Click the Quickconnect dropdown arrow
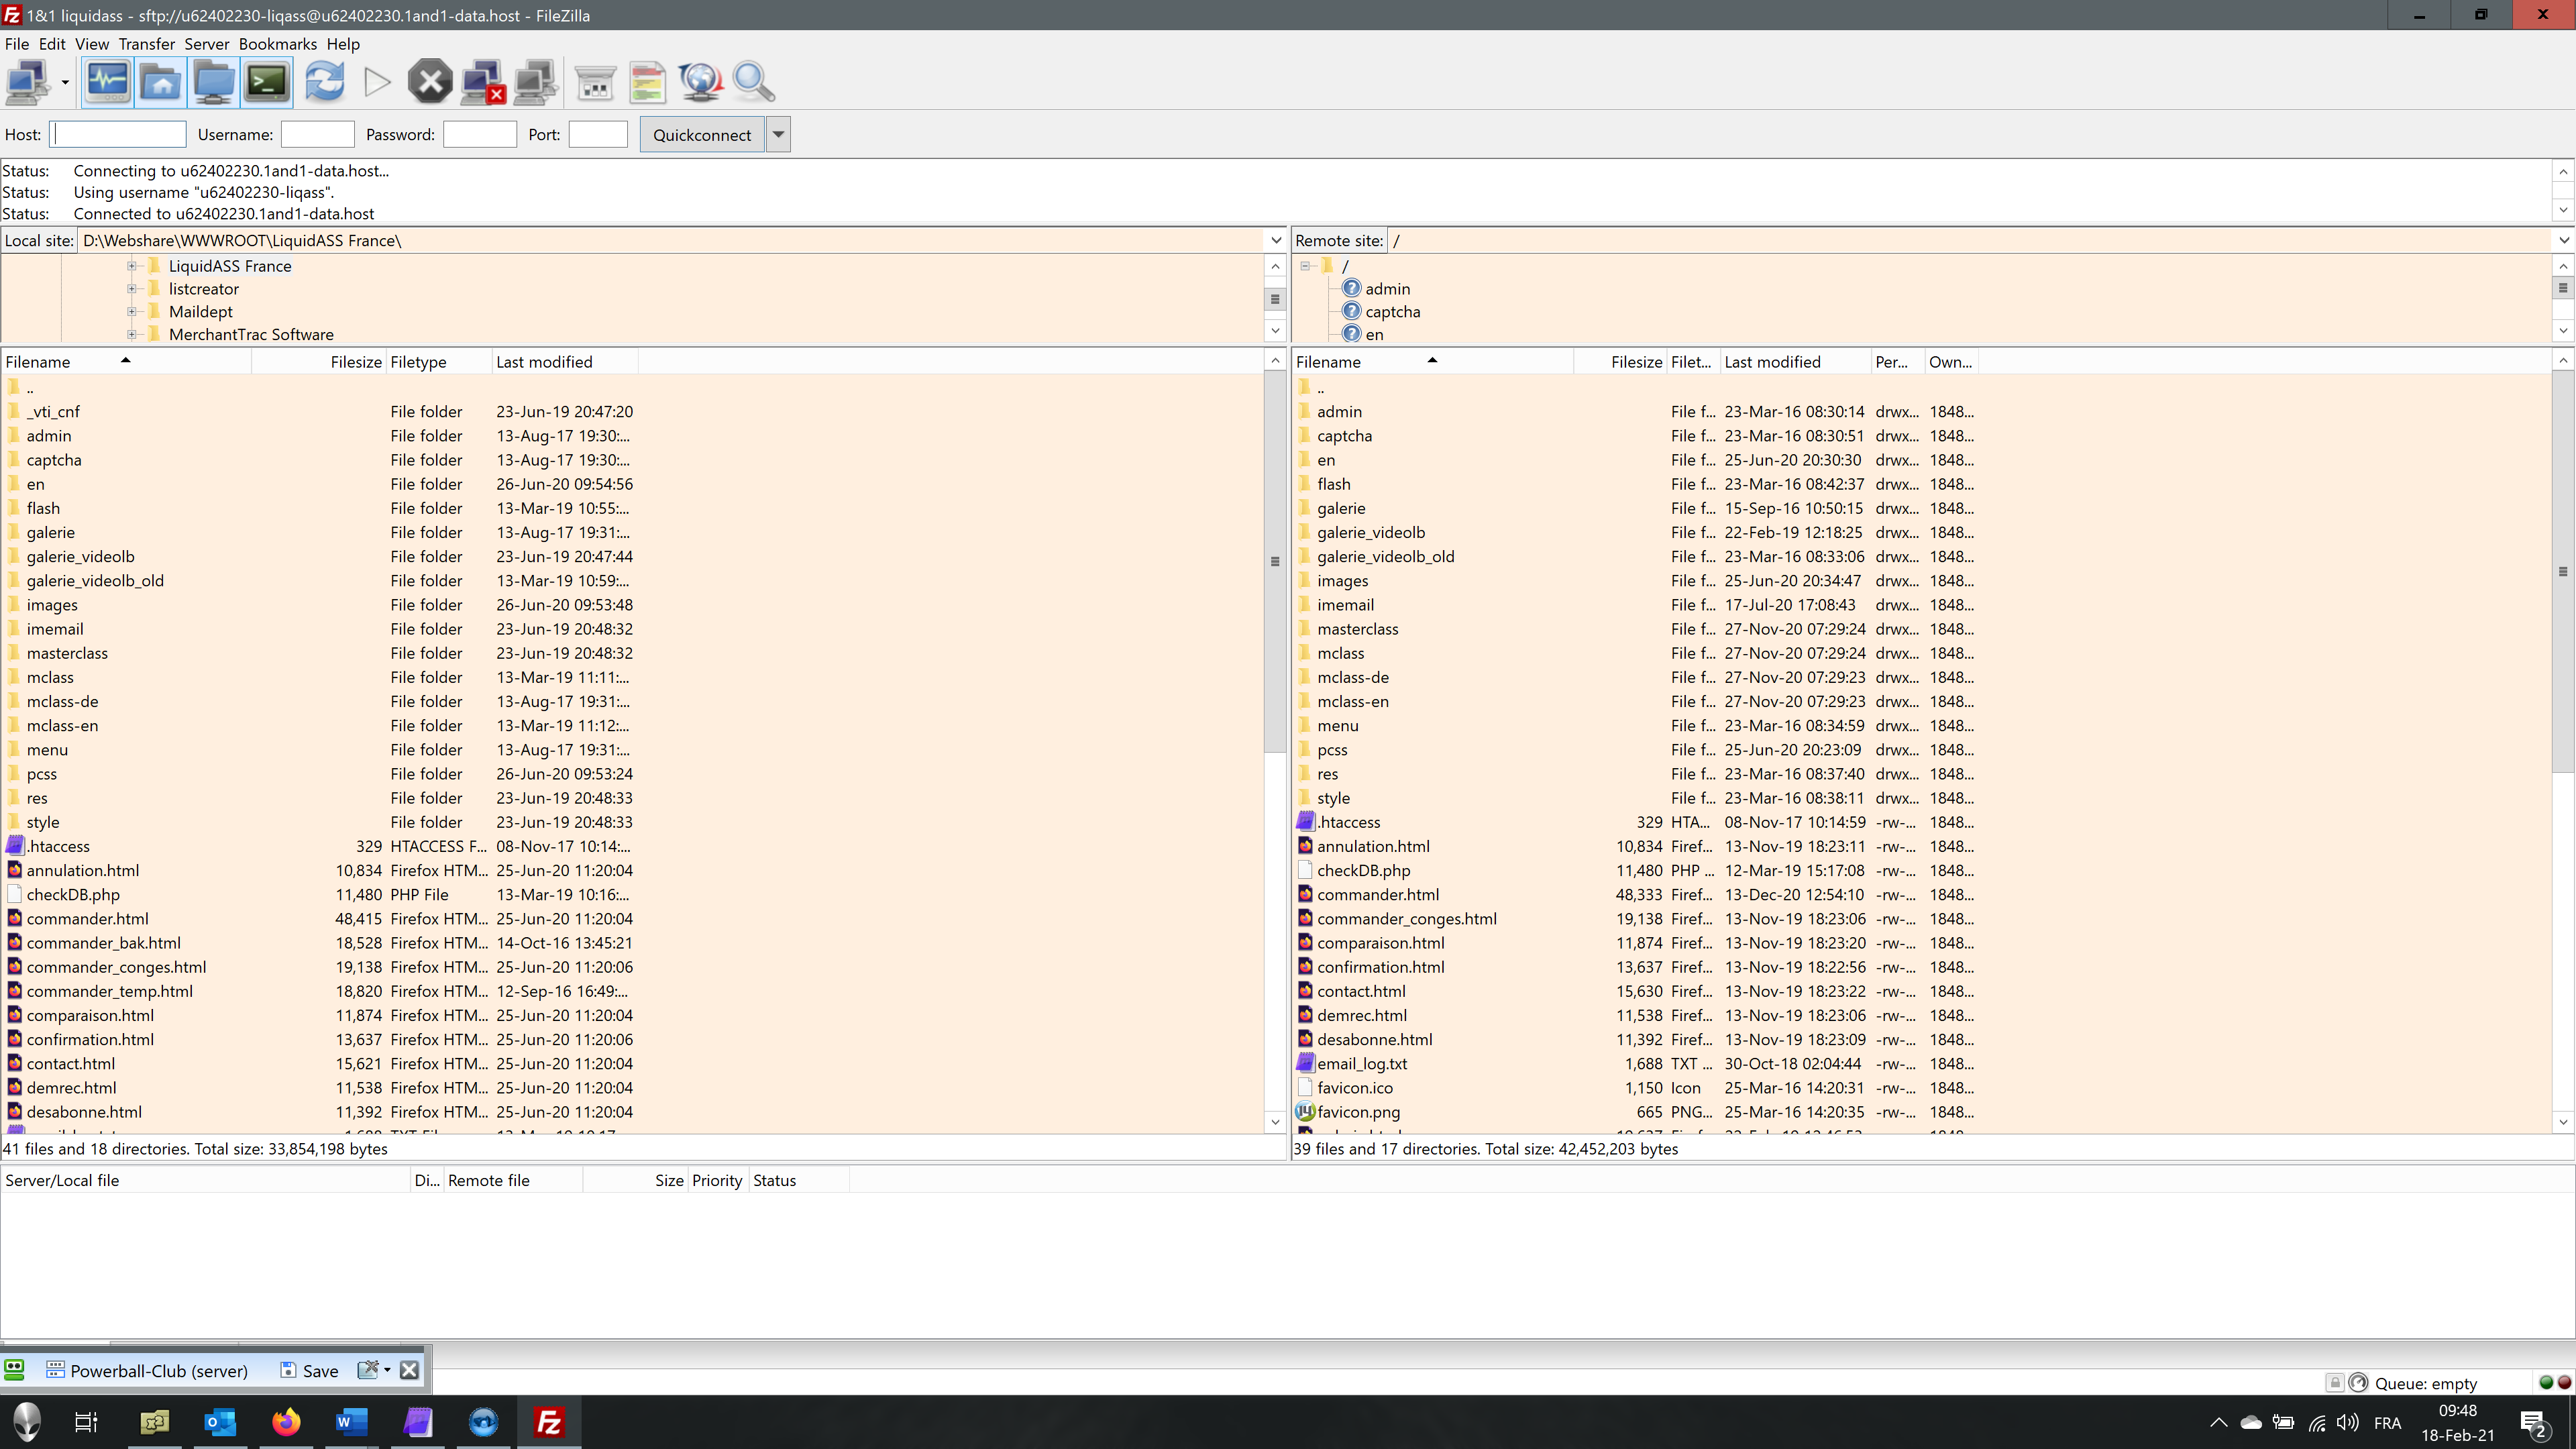The image size is (2576, 1449). (778, 134)
